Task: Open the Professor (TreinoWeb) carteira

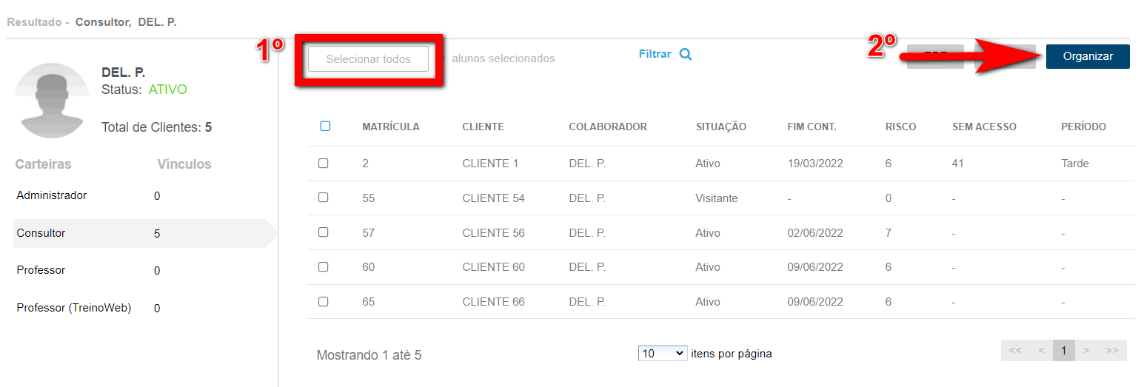Action: (x=74, y=308)
